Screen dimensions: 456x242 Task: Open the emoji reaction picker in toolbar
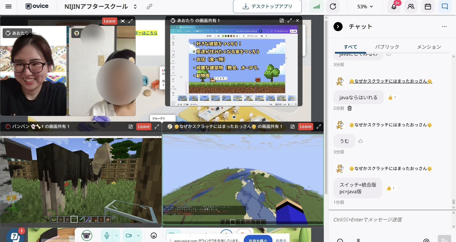154,236
